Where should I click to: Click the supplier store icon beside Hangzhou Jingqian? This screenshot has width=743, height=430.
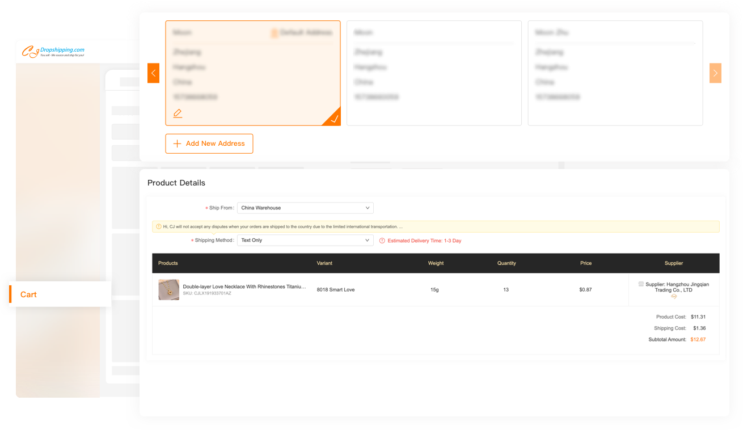(641, 284)
